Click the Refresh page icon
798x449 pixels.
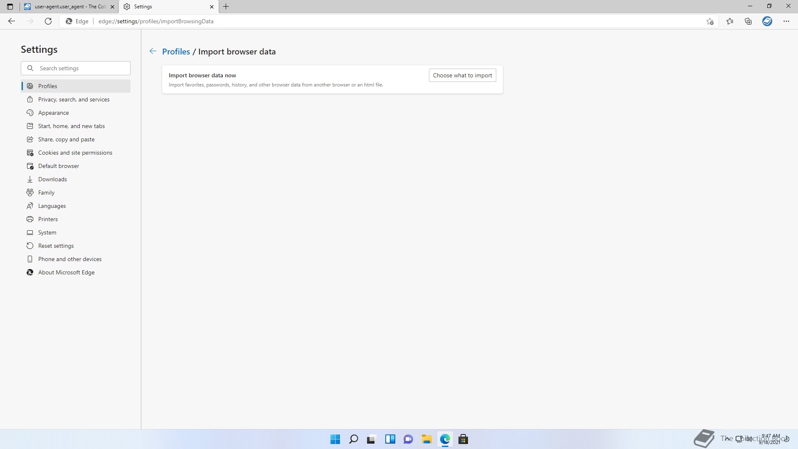point(48,21)
